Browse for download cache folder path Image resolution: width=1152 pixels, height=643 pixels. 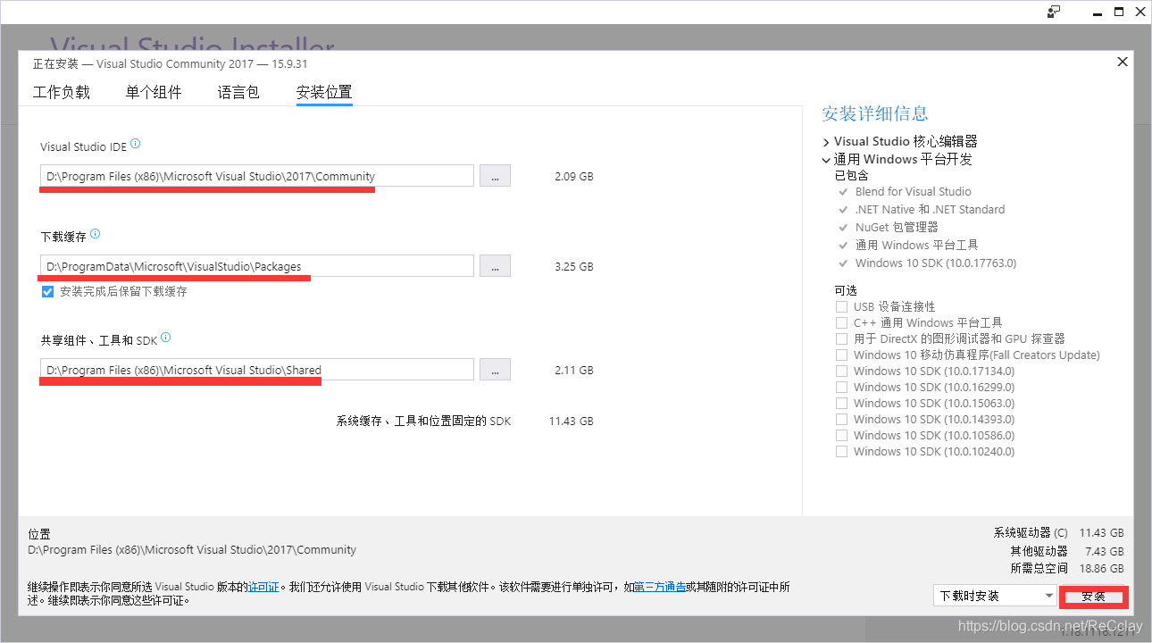[x=495, y=266]
